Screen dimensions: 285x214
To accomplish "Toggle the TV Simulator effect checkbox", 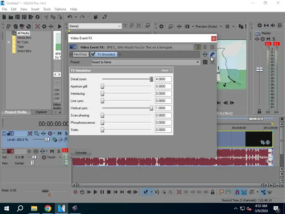I will (x=93, y=54).
